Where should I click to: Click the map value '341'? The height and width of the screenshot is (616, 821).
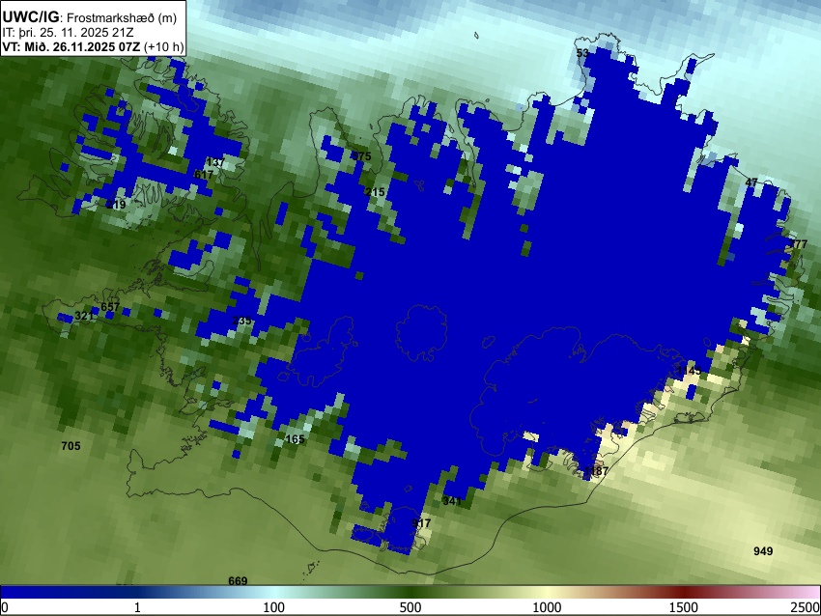[452, 501]
